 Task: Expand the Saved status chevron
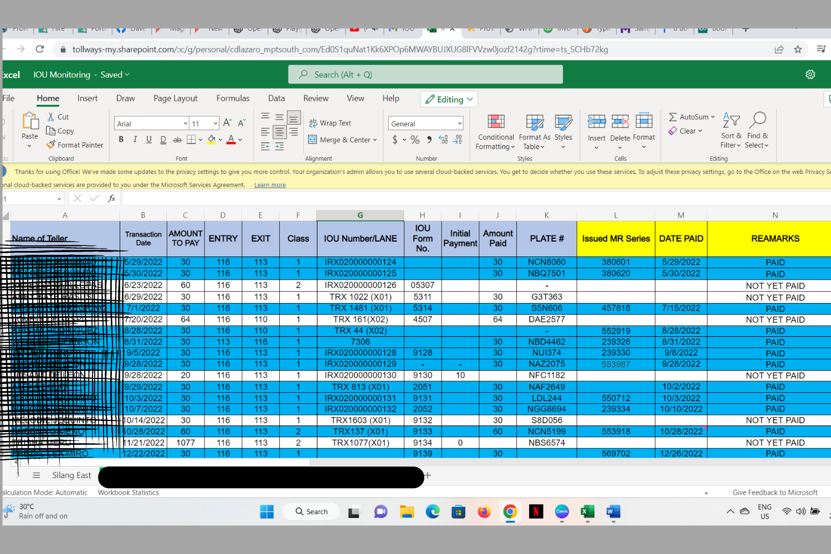click(127, 74)
